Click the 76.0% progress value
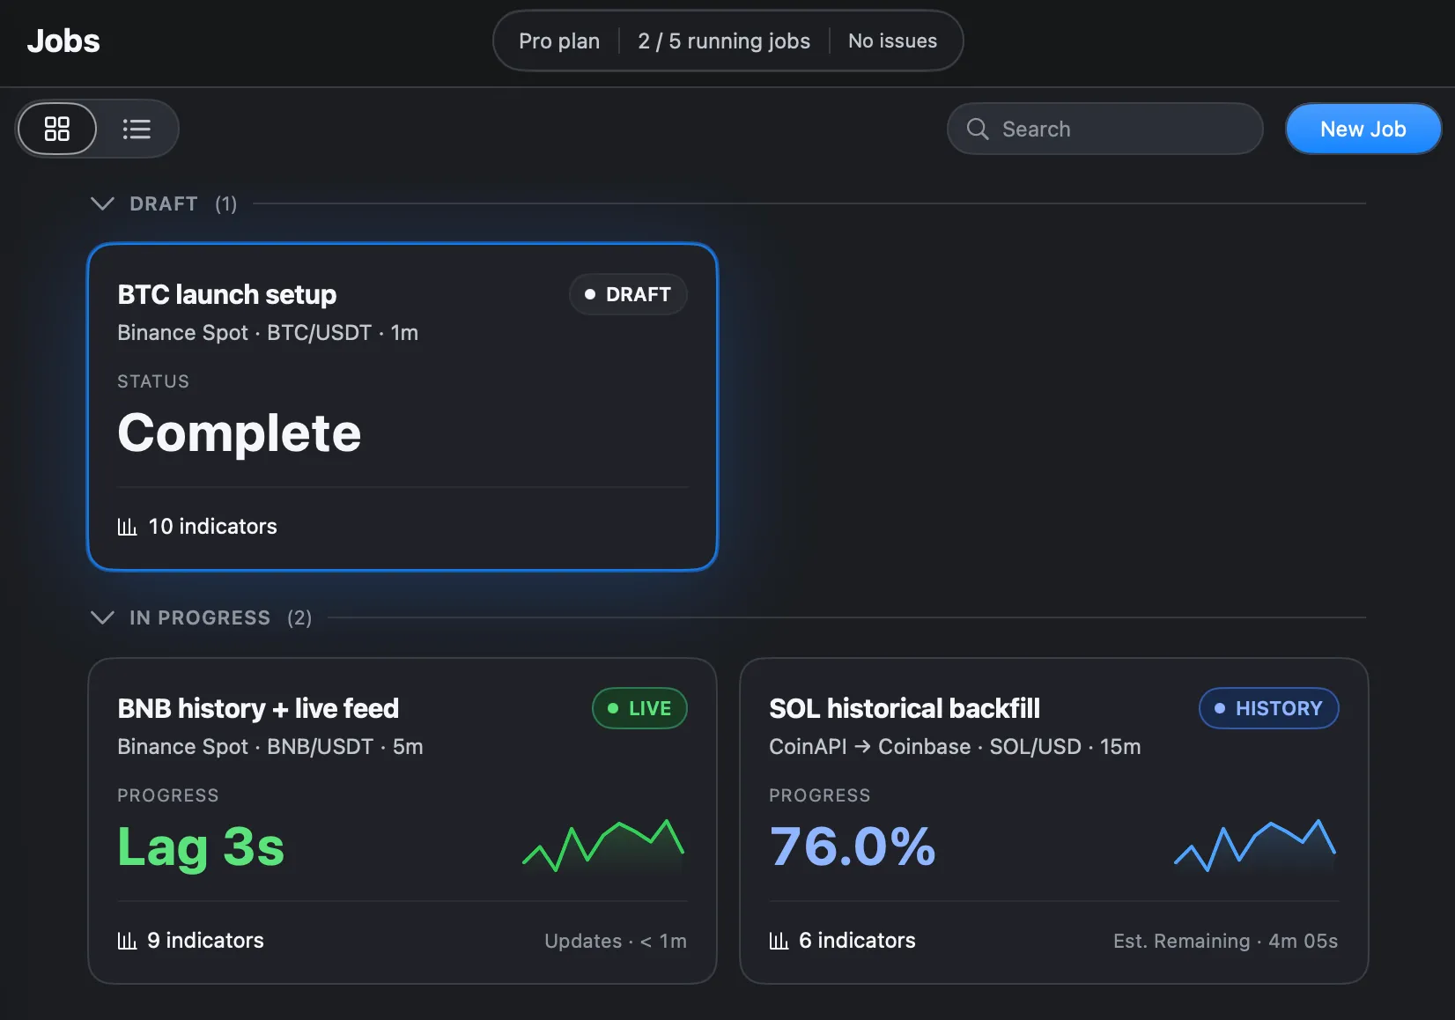Screen dimensions: 1455x1020 coord(853,846)
